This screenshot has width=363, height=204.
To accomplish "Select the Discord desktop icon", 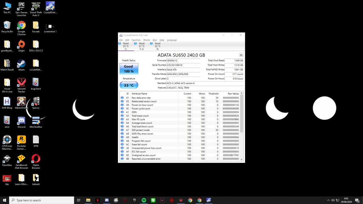I will point(21,122).
